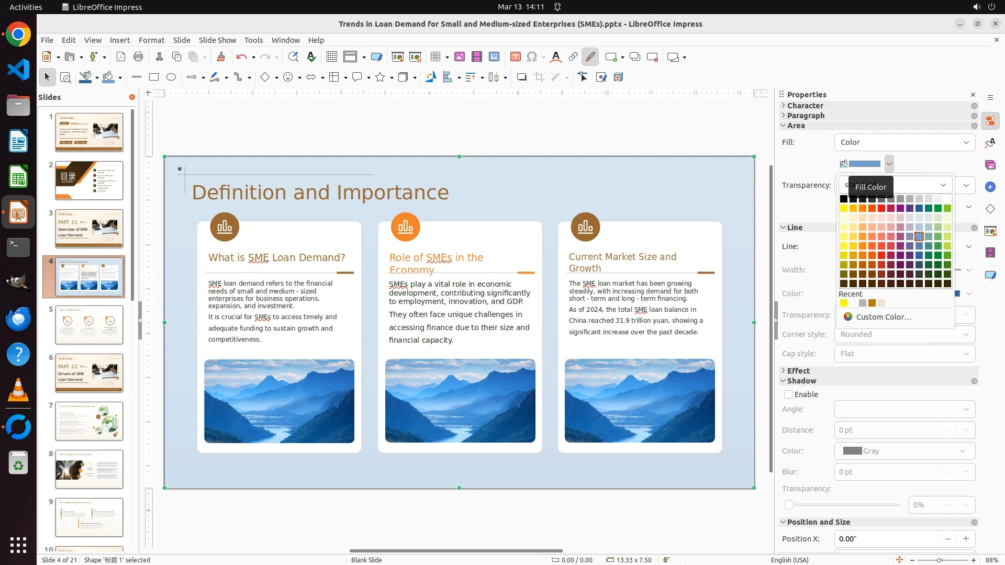The image size is (1005, 565).
Task: Open the Shadow Color Gray dropdown
Action: pyautogui.click(x=904, y=451)
